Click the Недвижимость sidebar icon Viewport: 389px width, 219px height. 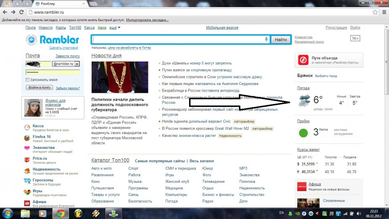pyautogui.click(x=27, y=171)
